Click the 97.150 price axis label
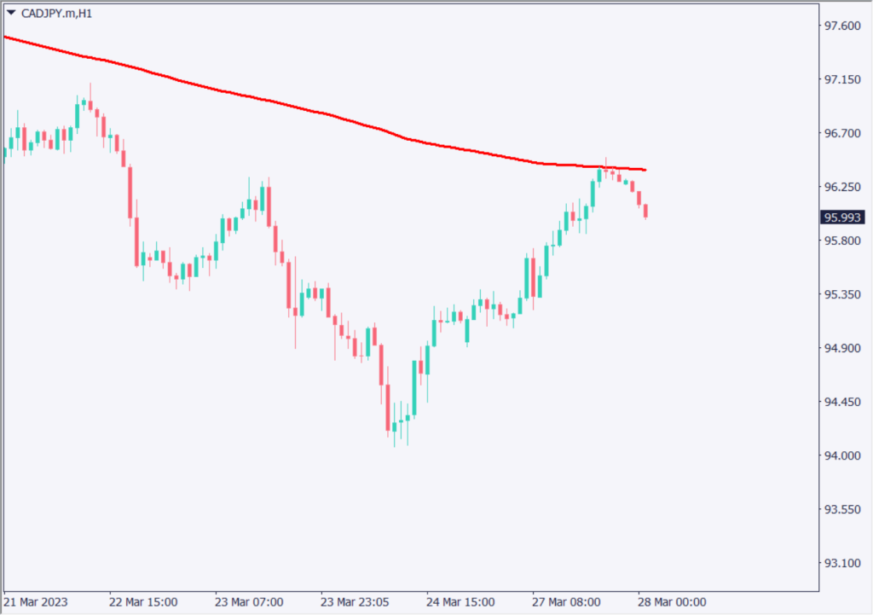Image resolution: width=873 pixels, height=615 pixels. [x=842, y=80]
